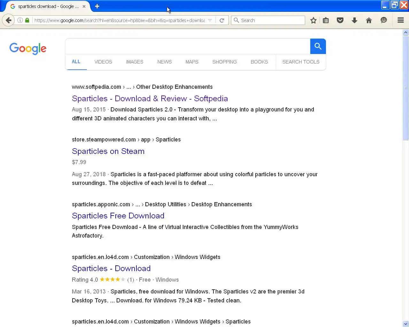Save page to Pocket icon
Viewport: 409px width, 327px height.
[340, 20]
